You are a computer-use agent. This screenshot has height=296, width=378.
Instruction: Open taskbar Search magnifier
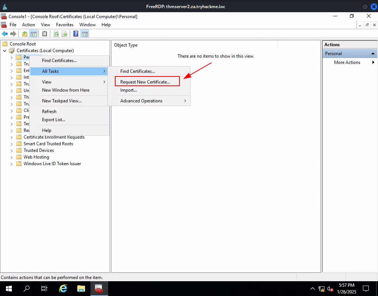coord(27,289)
